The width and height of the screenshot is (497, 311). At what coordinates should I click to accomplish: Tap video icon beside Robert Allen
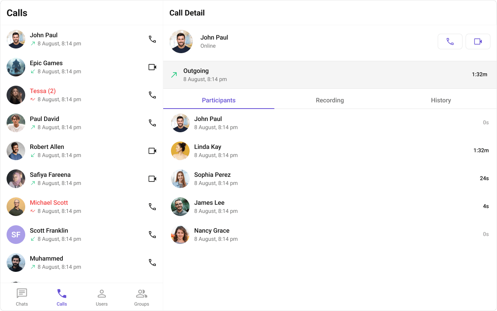(152, 151)
